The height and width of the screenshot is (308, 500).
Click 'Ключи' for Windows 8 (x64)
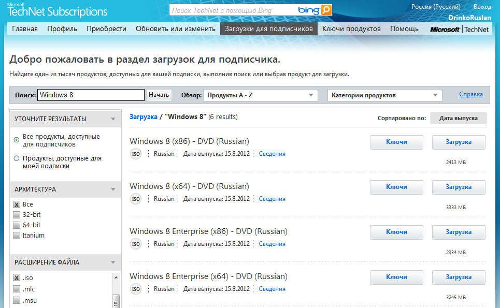coord(397,187)
